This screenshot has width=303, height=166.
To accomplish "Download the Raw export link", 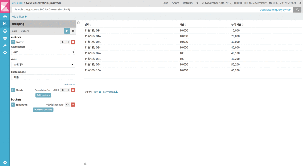I will 97,92.
